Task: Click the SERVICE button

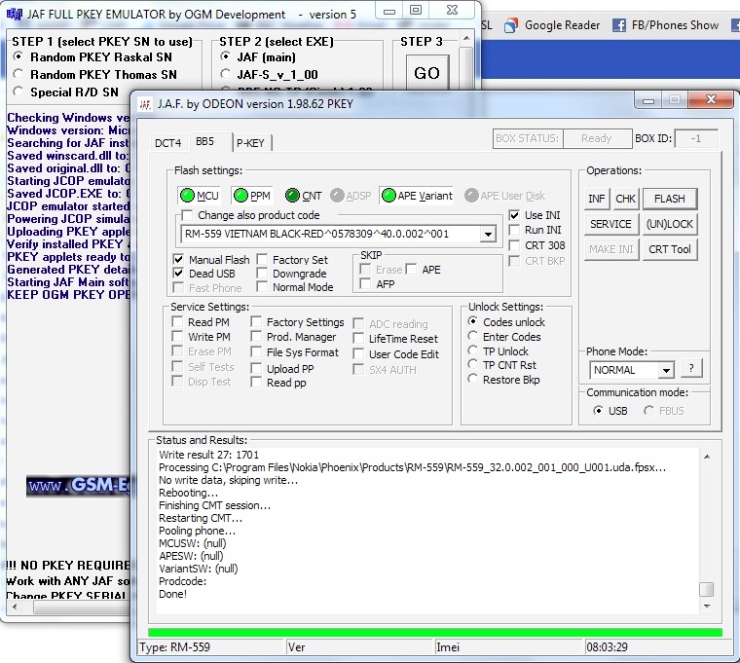Action: coord(611,224)
